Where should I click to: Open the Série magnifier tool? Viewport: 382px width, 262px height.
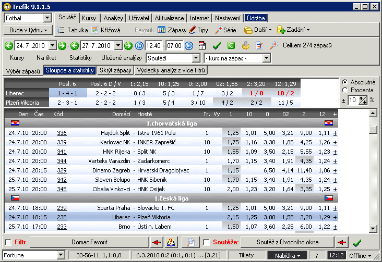coord(225,30)
